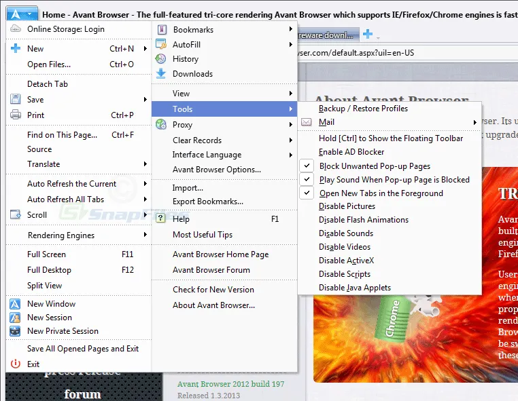
Task: Expand the Interface Language submenu
Action: [291, 155]
